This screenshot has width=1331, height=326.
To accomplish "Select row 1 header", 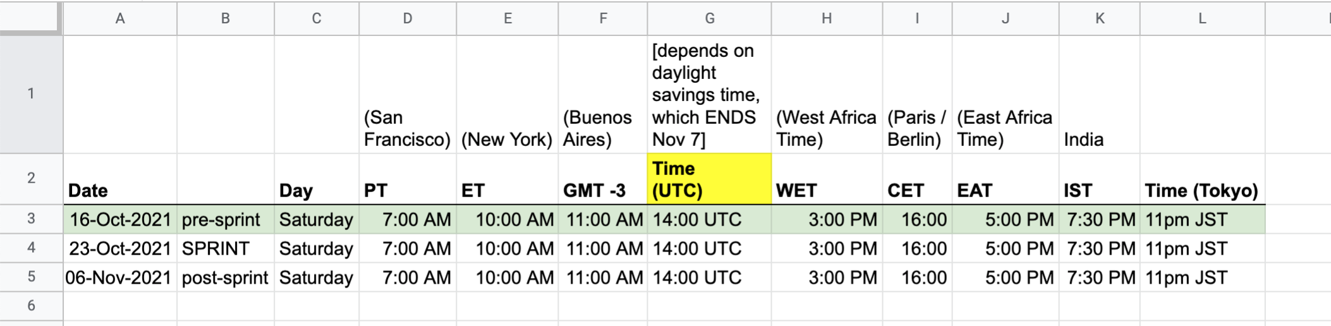I will pyautogui.click(x=31, y=94).
